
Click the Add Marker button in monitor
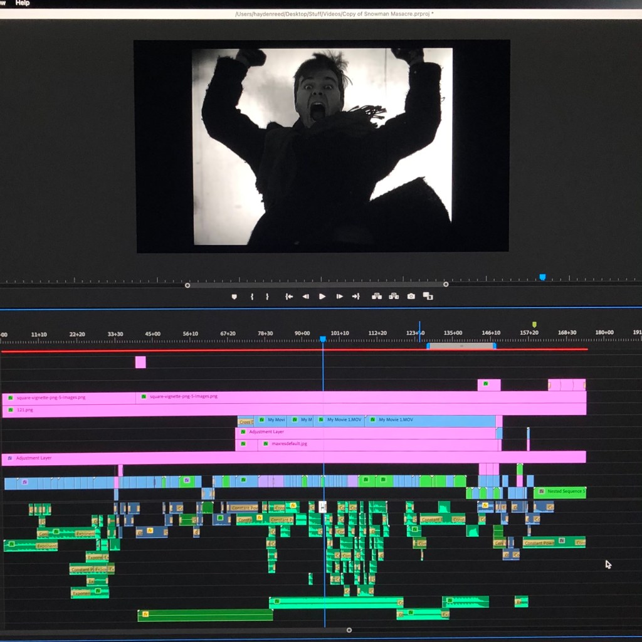pos(234,297)
